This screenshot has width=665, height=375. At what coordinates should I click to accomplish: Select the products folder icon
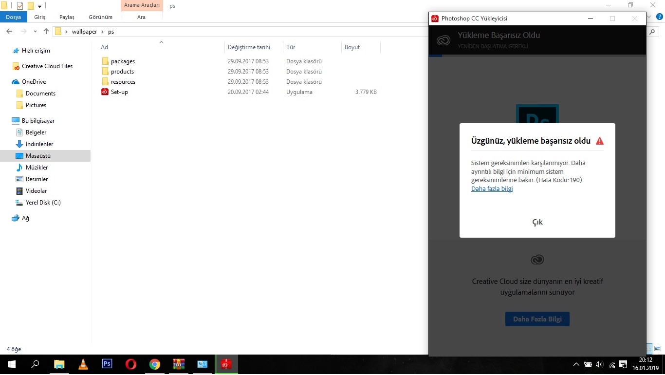[x=105, y=72]
